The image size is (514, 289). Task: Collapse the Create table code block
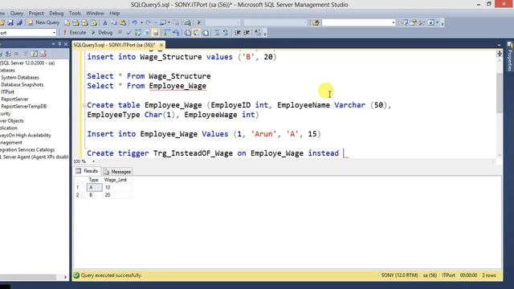point(84,105)
